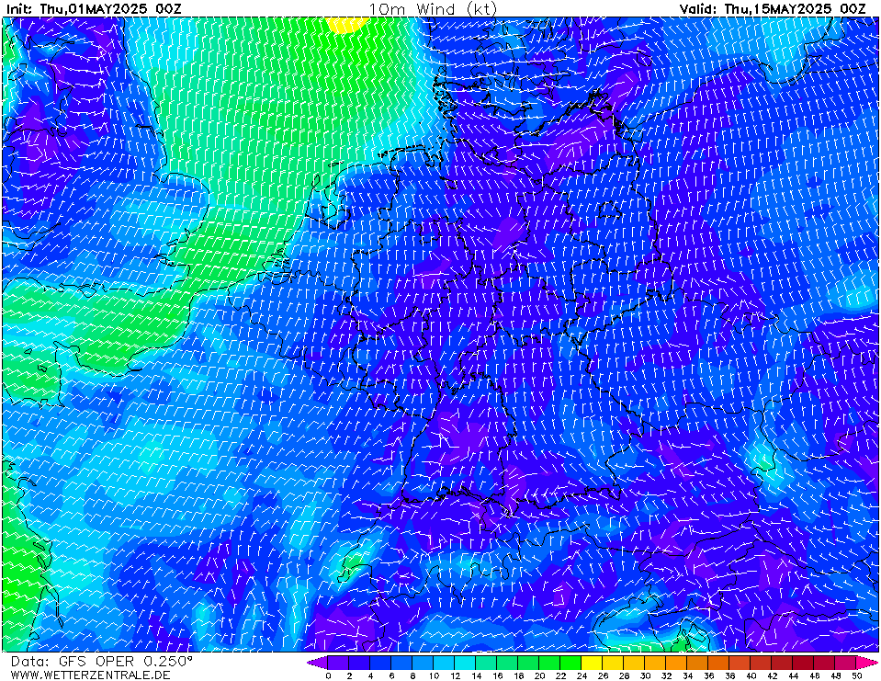Screen dimensions: 881x681
Task: Select the orange 34–36 kt colorbar swatch
Action: (698, 663)
